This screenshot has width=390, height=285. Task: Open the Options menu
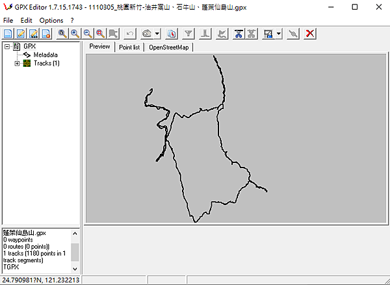tap(51, 20)
